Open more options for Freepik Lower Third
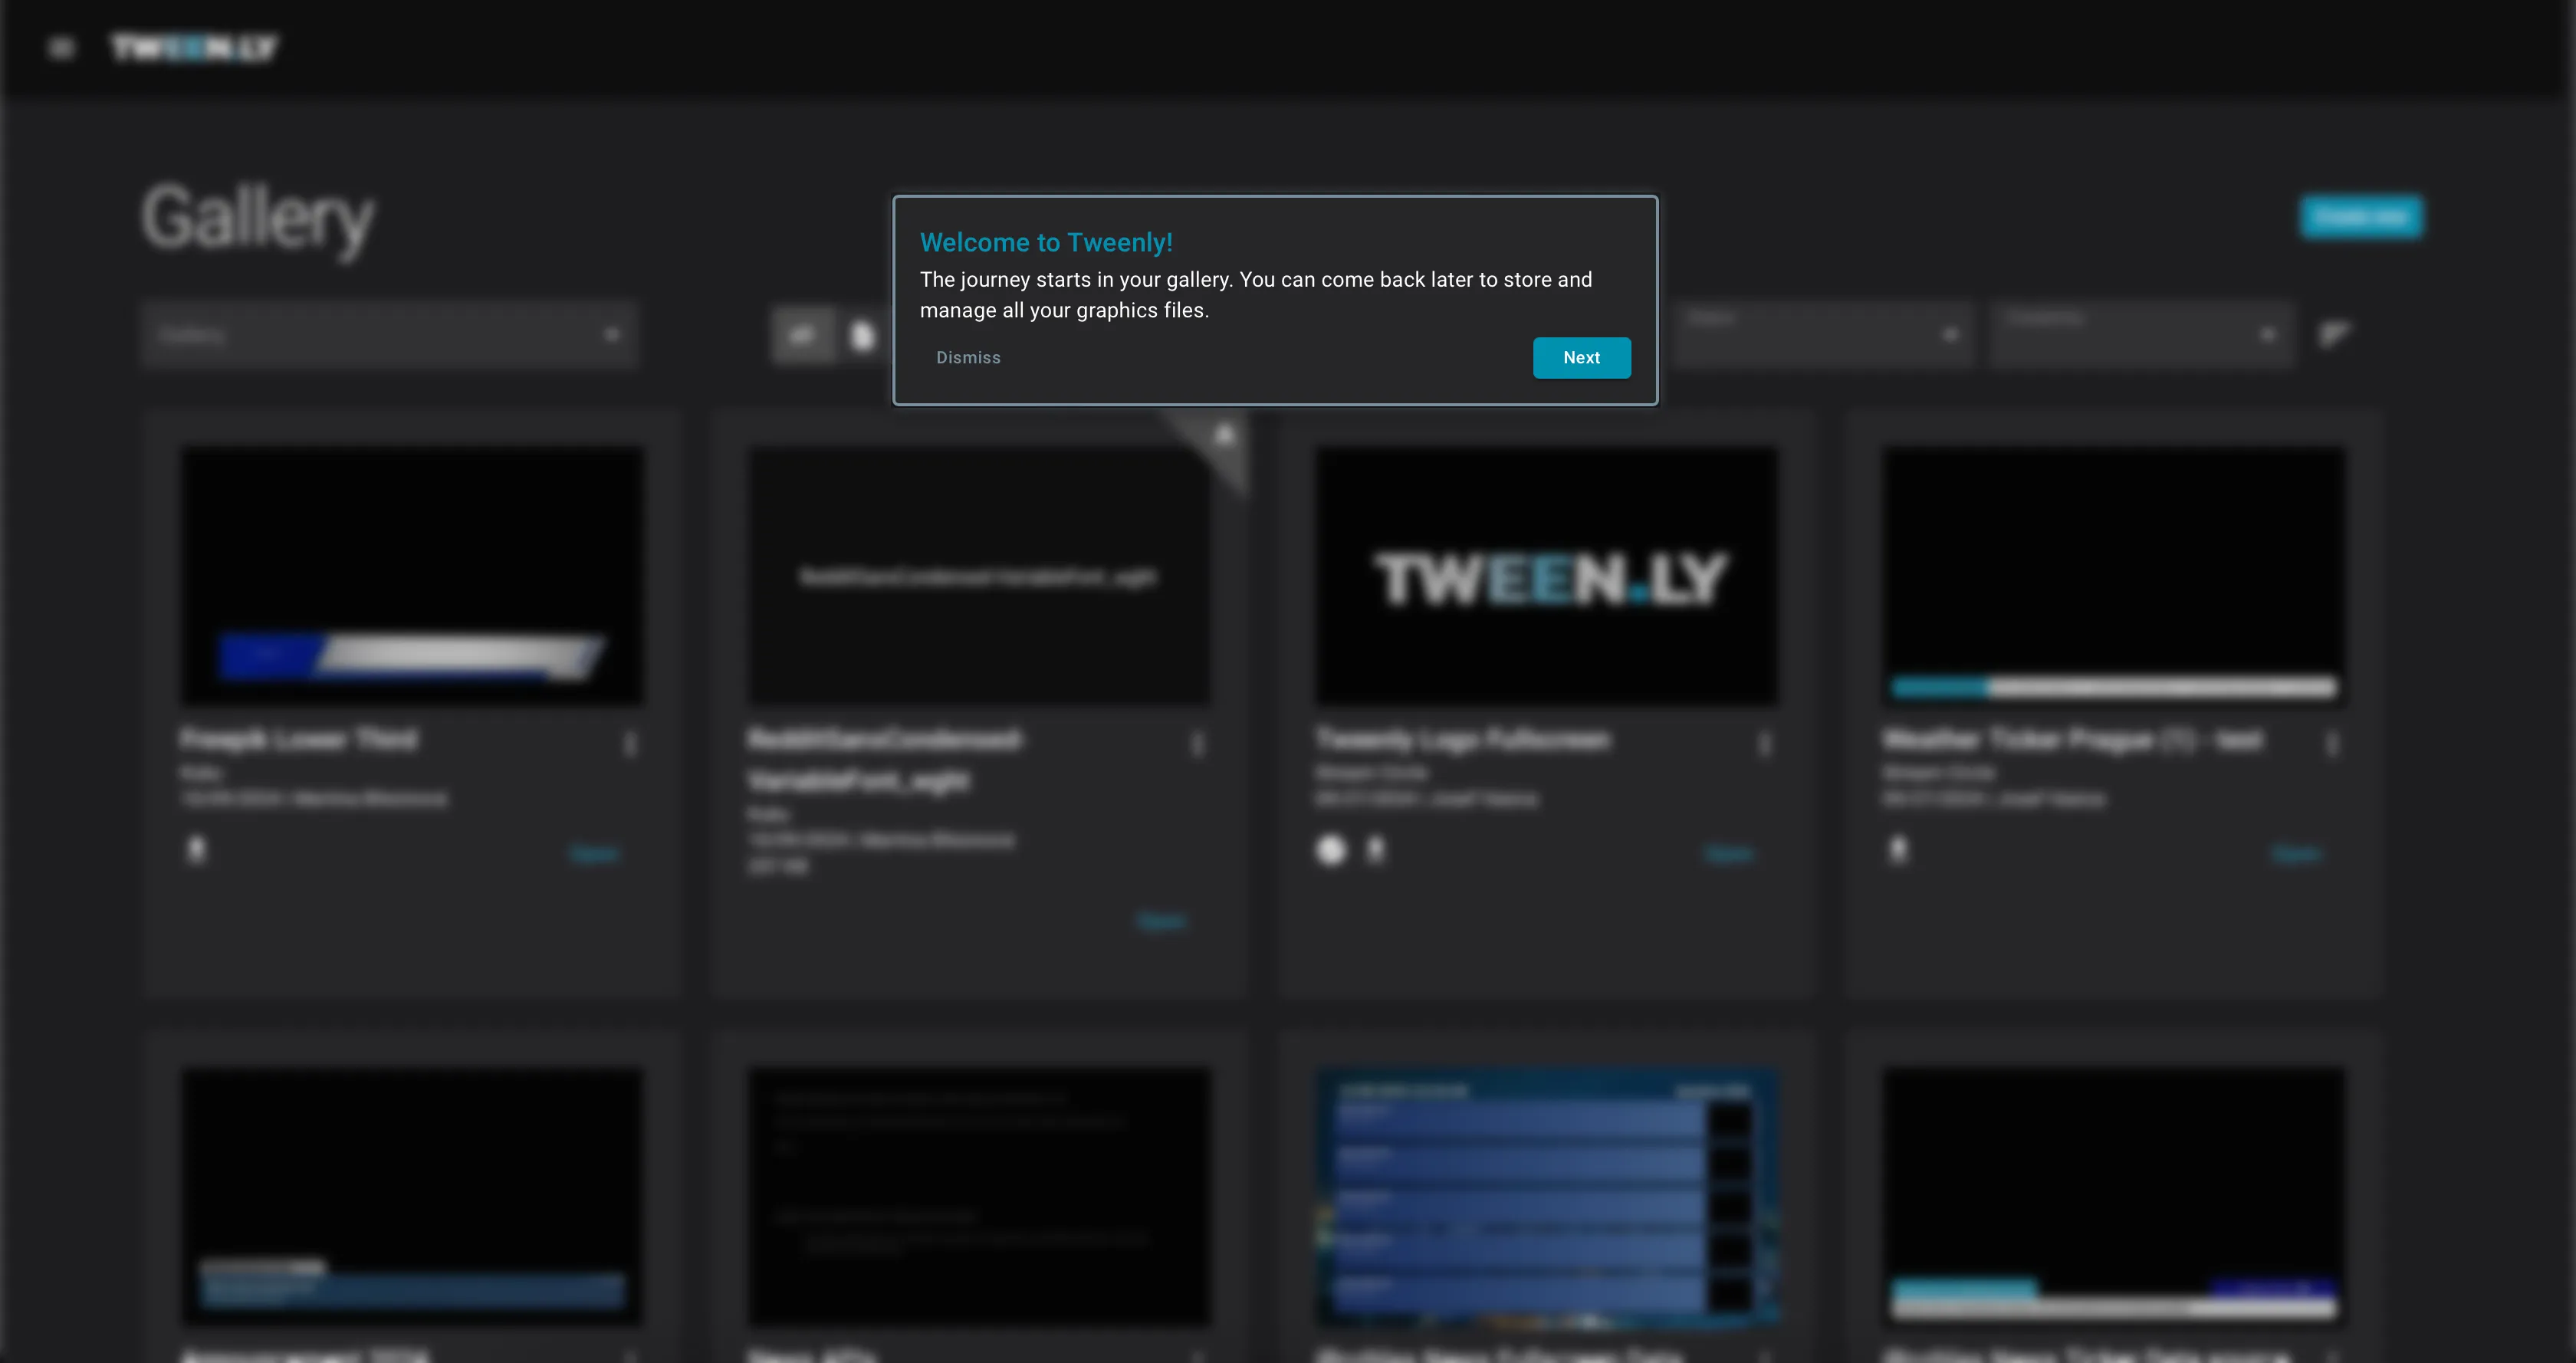2576x1363 pixels. (x=630, y=744)
